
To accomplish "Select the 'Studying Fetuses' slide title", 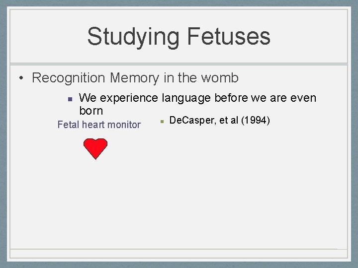I will (179, 36).
